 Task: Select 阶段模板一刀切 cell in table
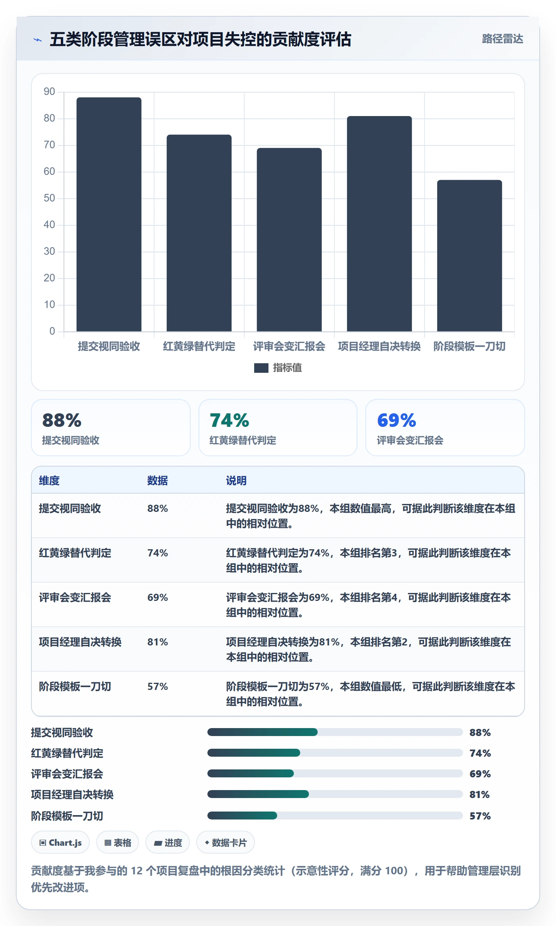pyautogui.click(x=75, y=686)
